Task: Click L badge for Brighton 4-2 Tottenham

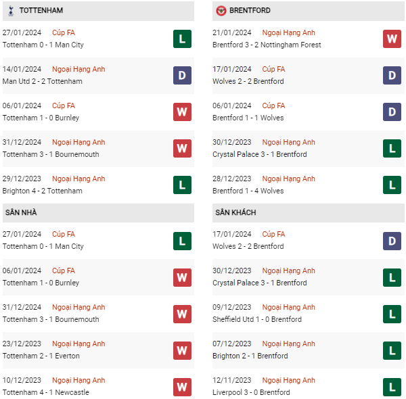Action: [182, 185]
